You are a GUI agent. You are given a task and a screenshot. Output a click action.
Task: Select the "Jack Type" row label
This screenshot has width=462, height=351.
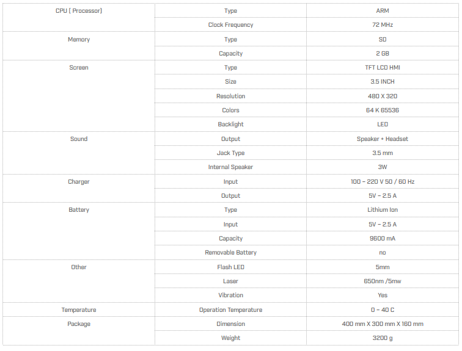230,153
